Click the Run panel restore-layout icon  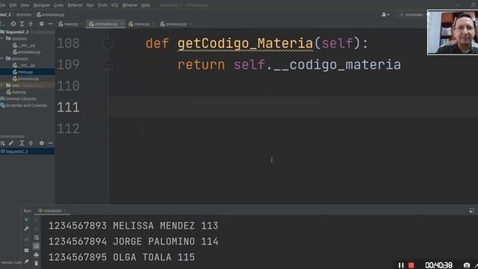coord(471,211)
